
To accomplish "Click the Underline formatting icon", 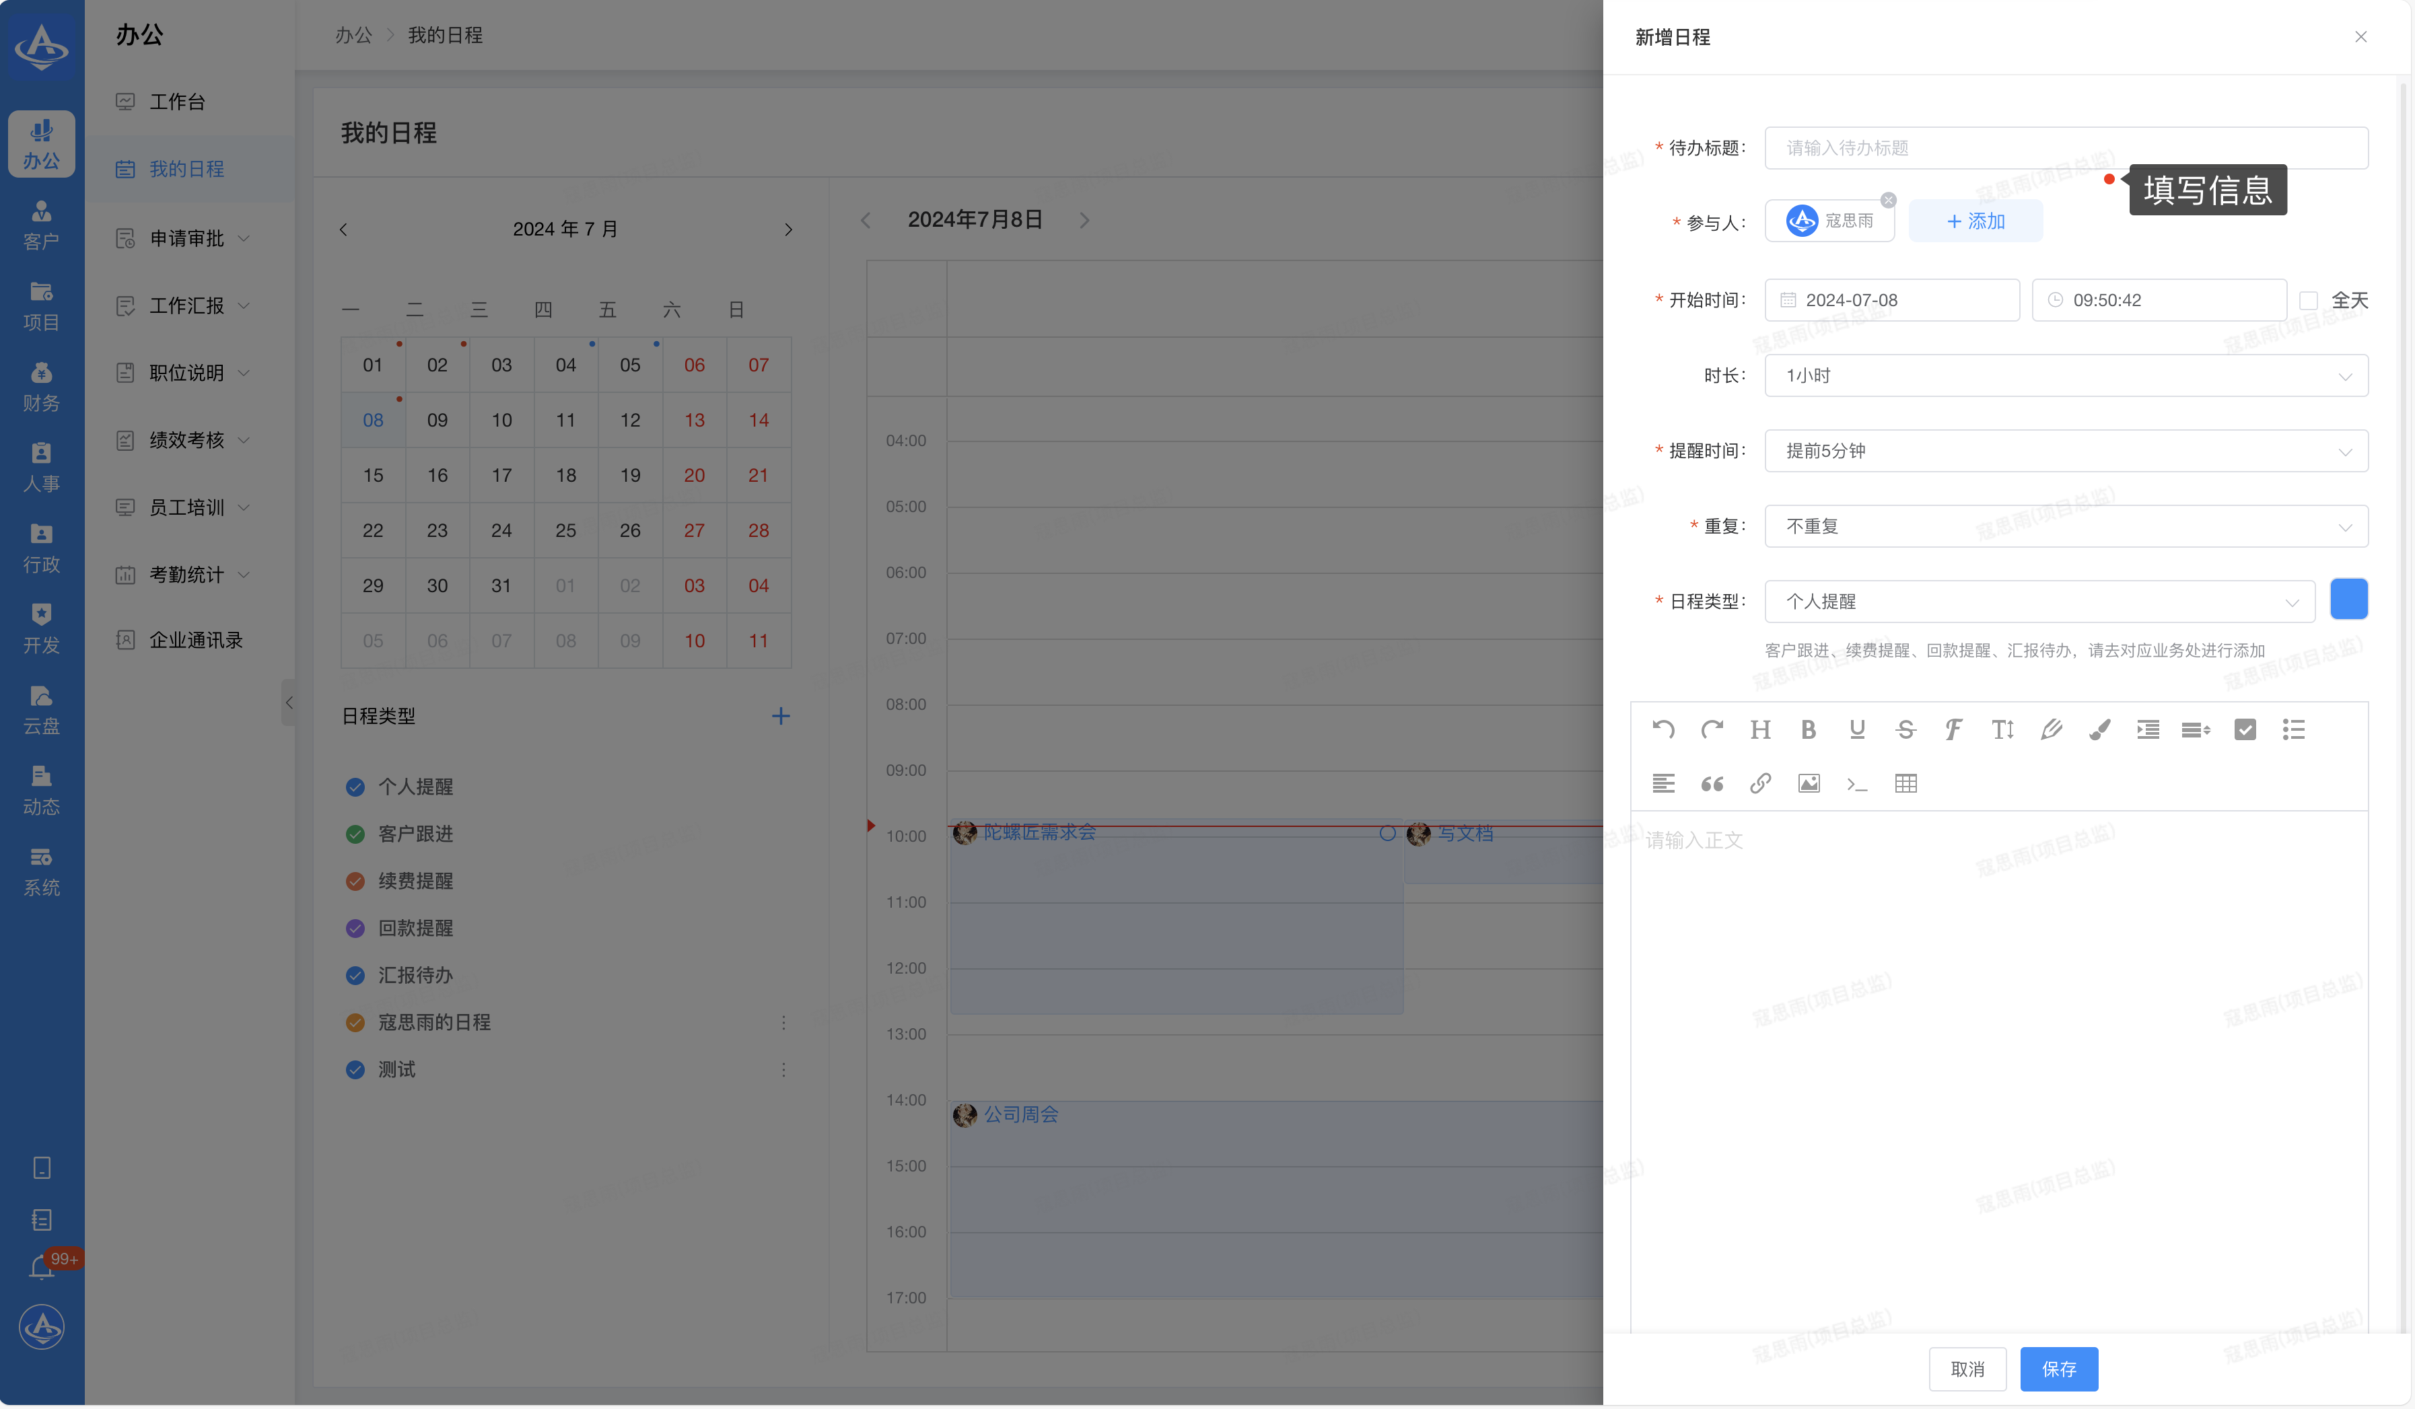I will (1856, 730).
